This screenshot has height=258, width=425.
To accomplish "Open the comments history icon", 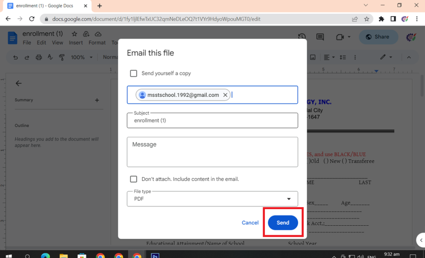I will 320,37.
